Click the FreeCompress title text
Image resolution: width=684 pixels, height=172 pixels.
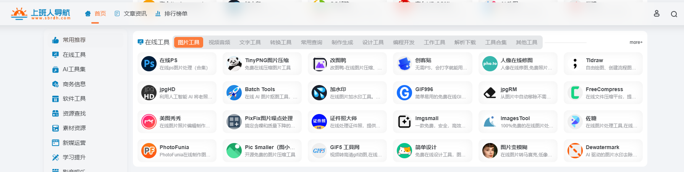coord(604,89)
